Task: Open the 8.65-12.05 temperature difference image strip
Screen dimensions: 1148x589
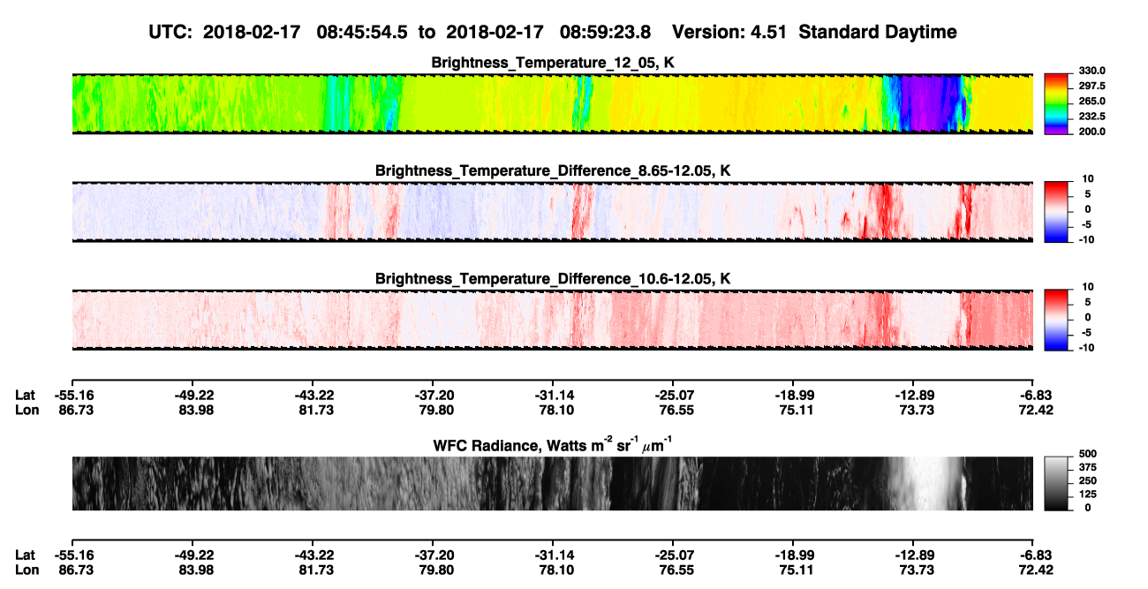Action: click(x=553, y=212)
